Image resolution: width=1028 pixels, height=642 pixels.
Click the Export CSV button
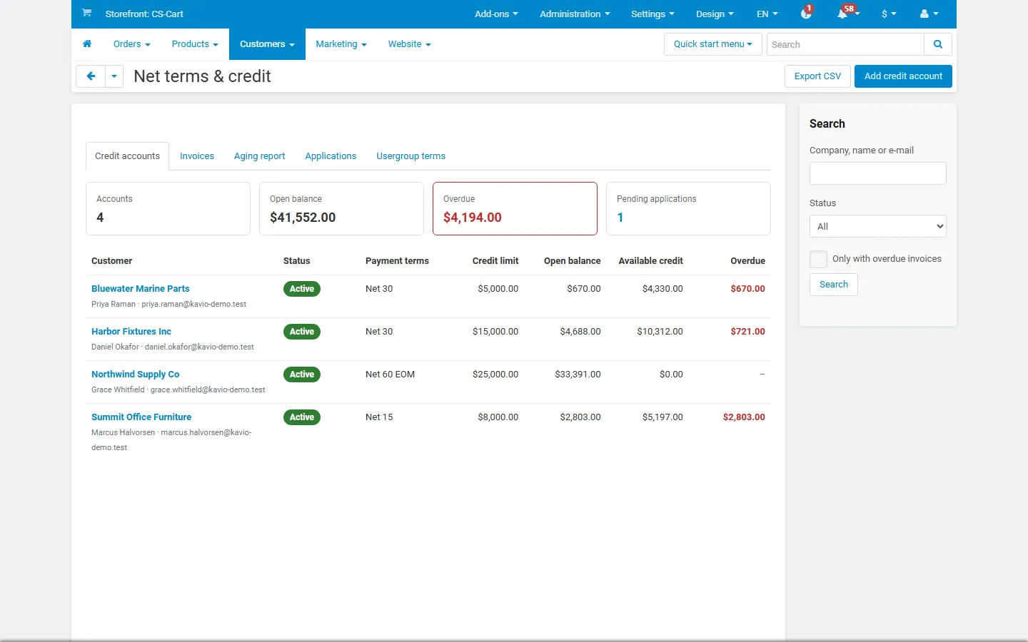tap(817, 76)
